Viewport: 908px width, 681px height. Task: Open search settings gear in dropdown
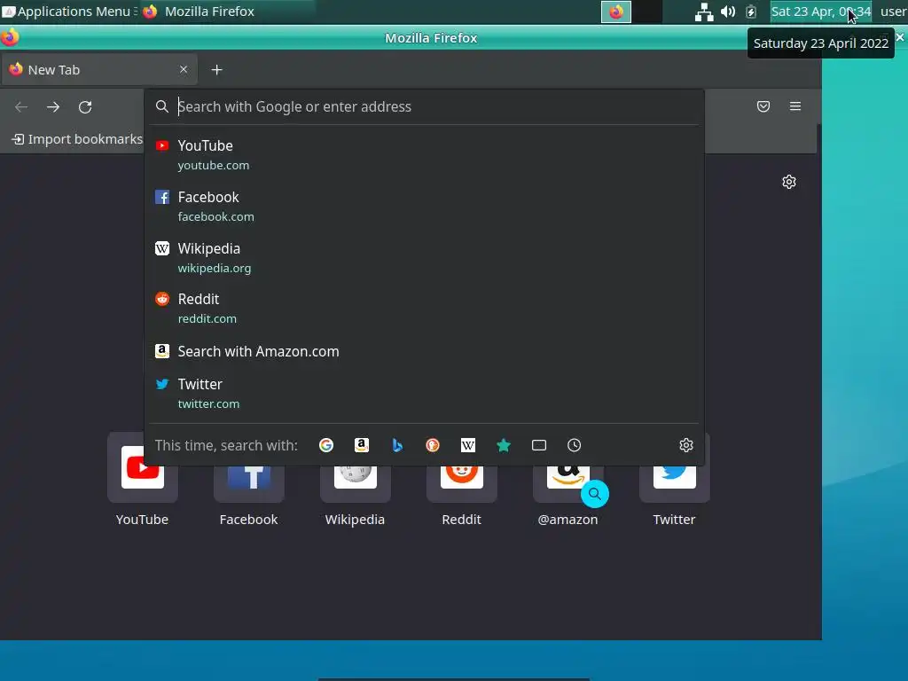pyautogui.click(x=686, y=445)
